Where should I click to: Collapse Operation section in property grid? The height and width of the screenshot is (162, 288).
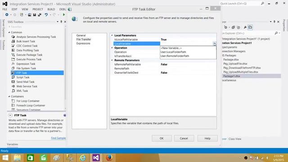(x=112, y=48)
